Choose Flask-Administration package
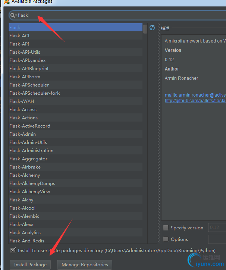 pos(75,151)
